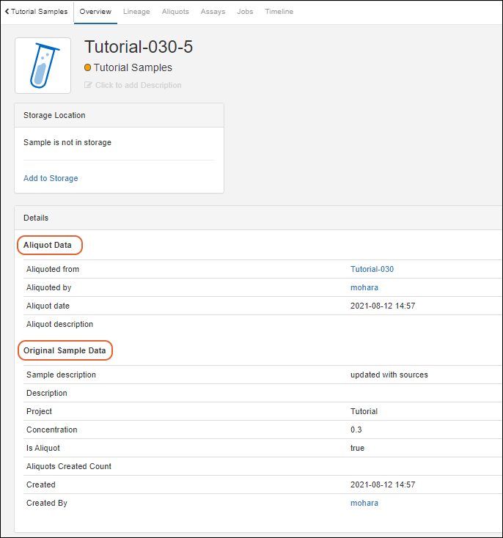The height and width of the screenshot is (538, 503).
Task: View the Timeline tab
Action: click(279, 12)
